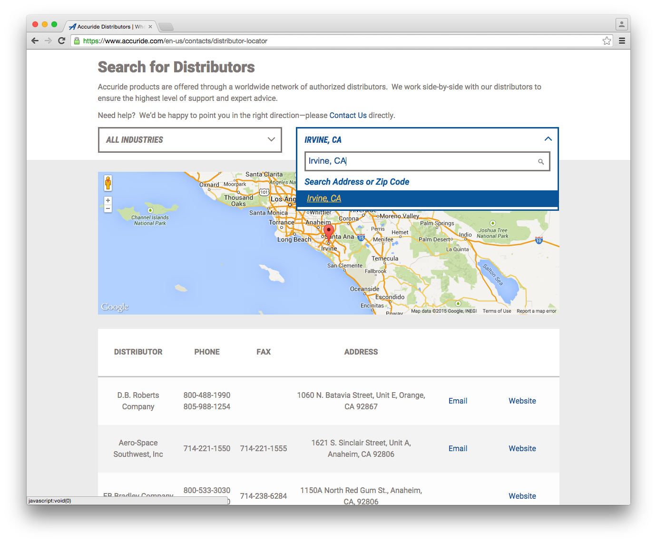Email D.B. Roberts Company
Viewport: 657px width, 543px height.
(x=457, y=401)
